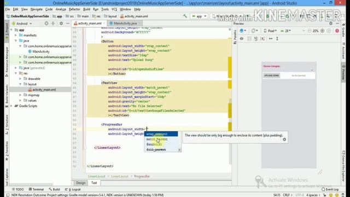This screenshot has height=197, width=350.
Task: Collapse the res folder
Action: (x=16, y=73)
